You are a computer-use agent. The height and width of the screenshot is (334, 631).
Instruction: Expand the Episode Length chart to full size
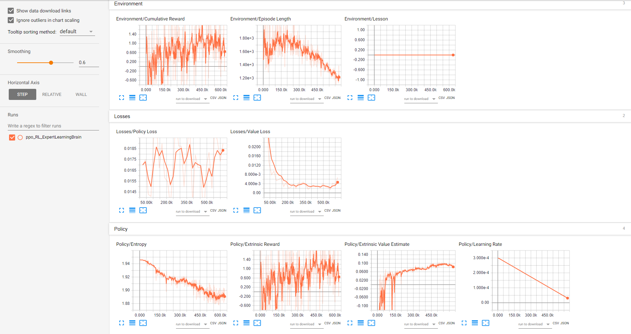click(236, 98)
